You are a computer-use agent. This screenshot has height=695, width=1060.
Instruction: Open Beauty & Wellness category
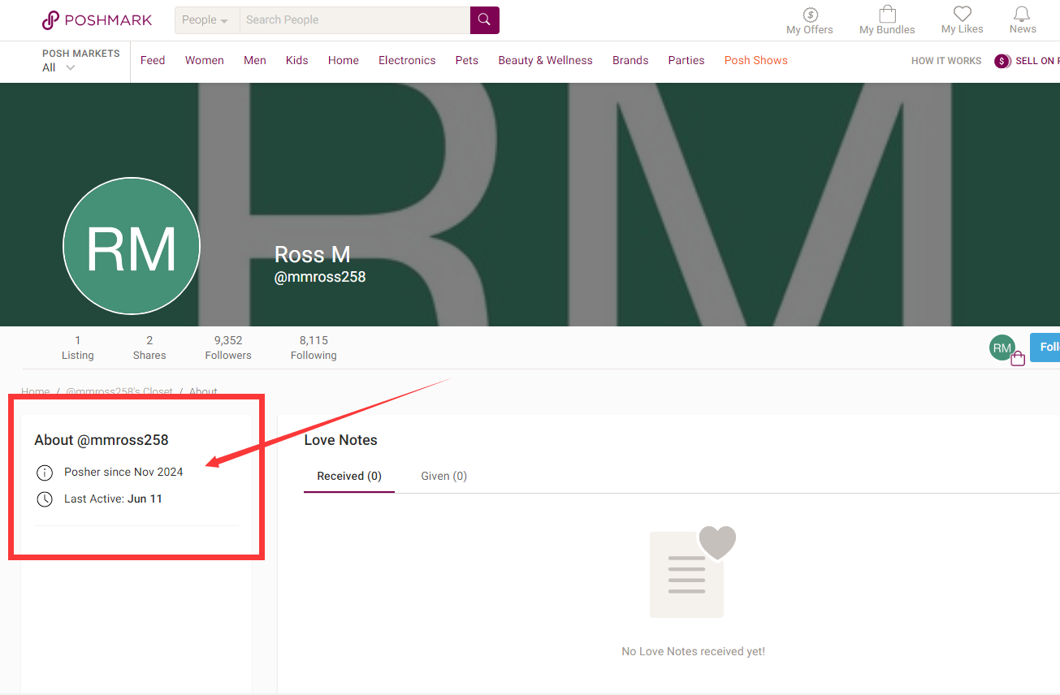[546, 60]
